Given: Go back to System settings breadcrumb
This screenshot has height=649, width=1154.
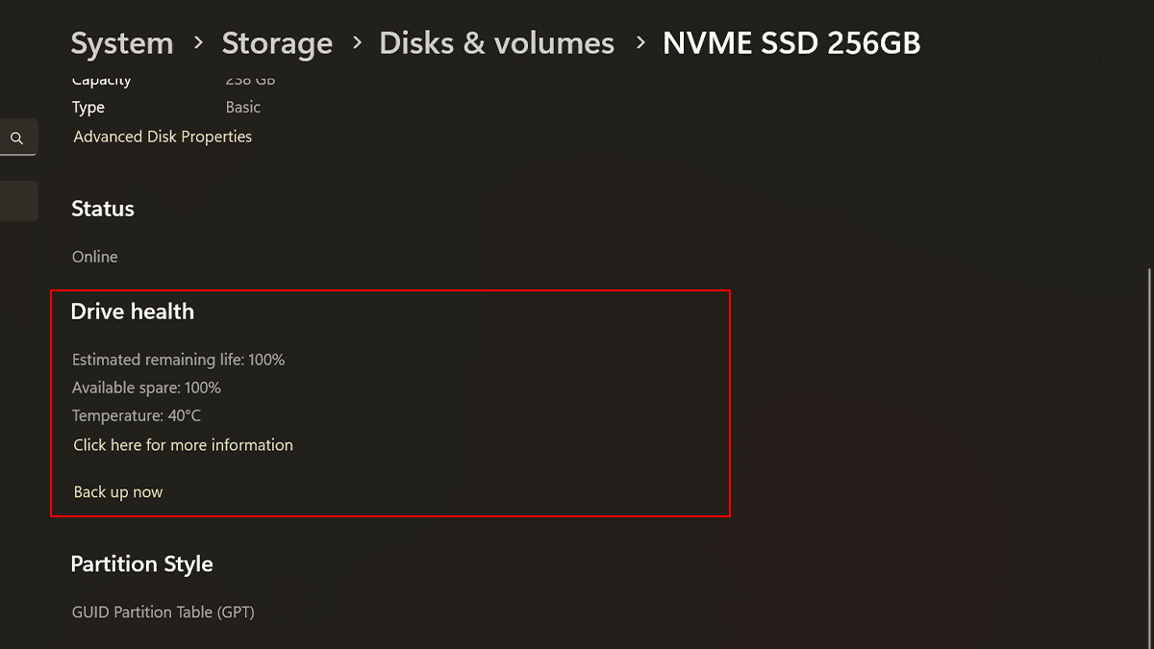Looking at the screenshot, I should [122, 43].
